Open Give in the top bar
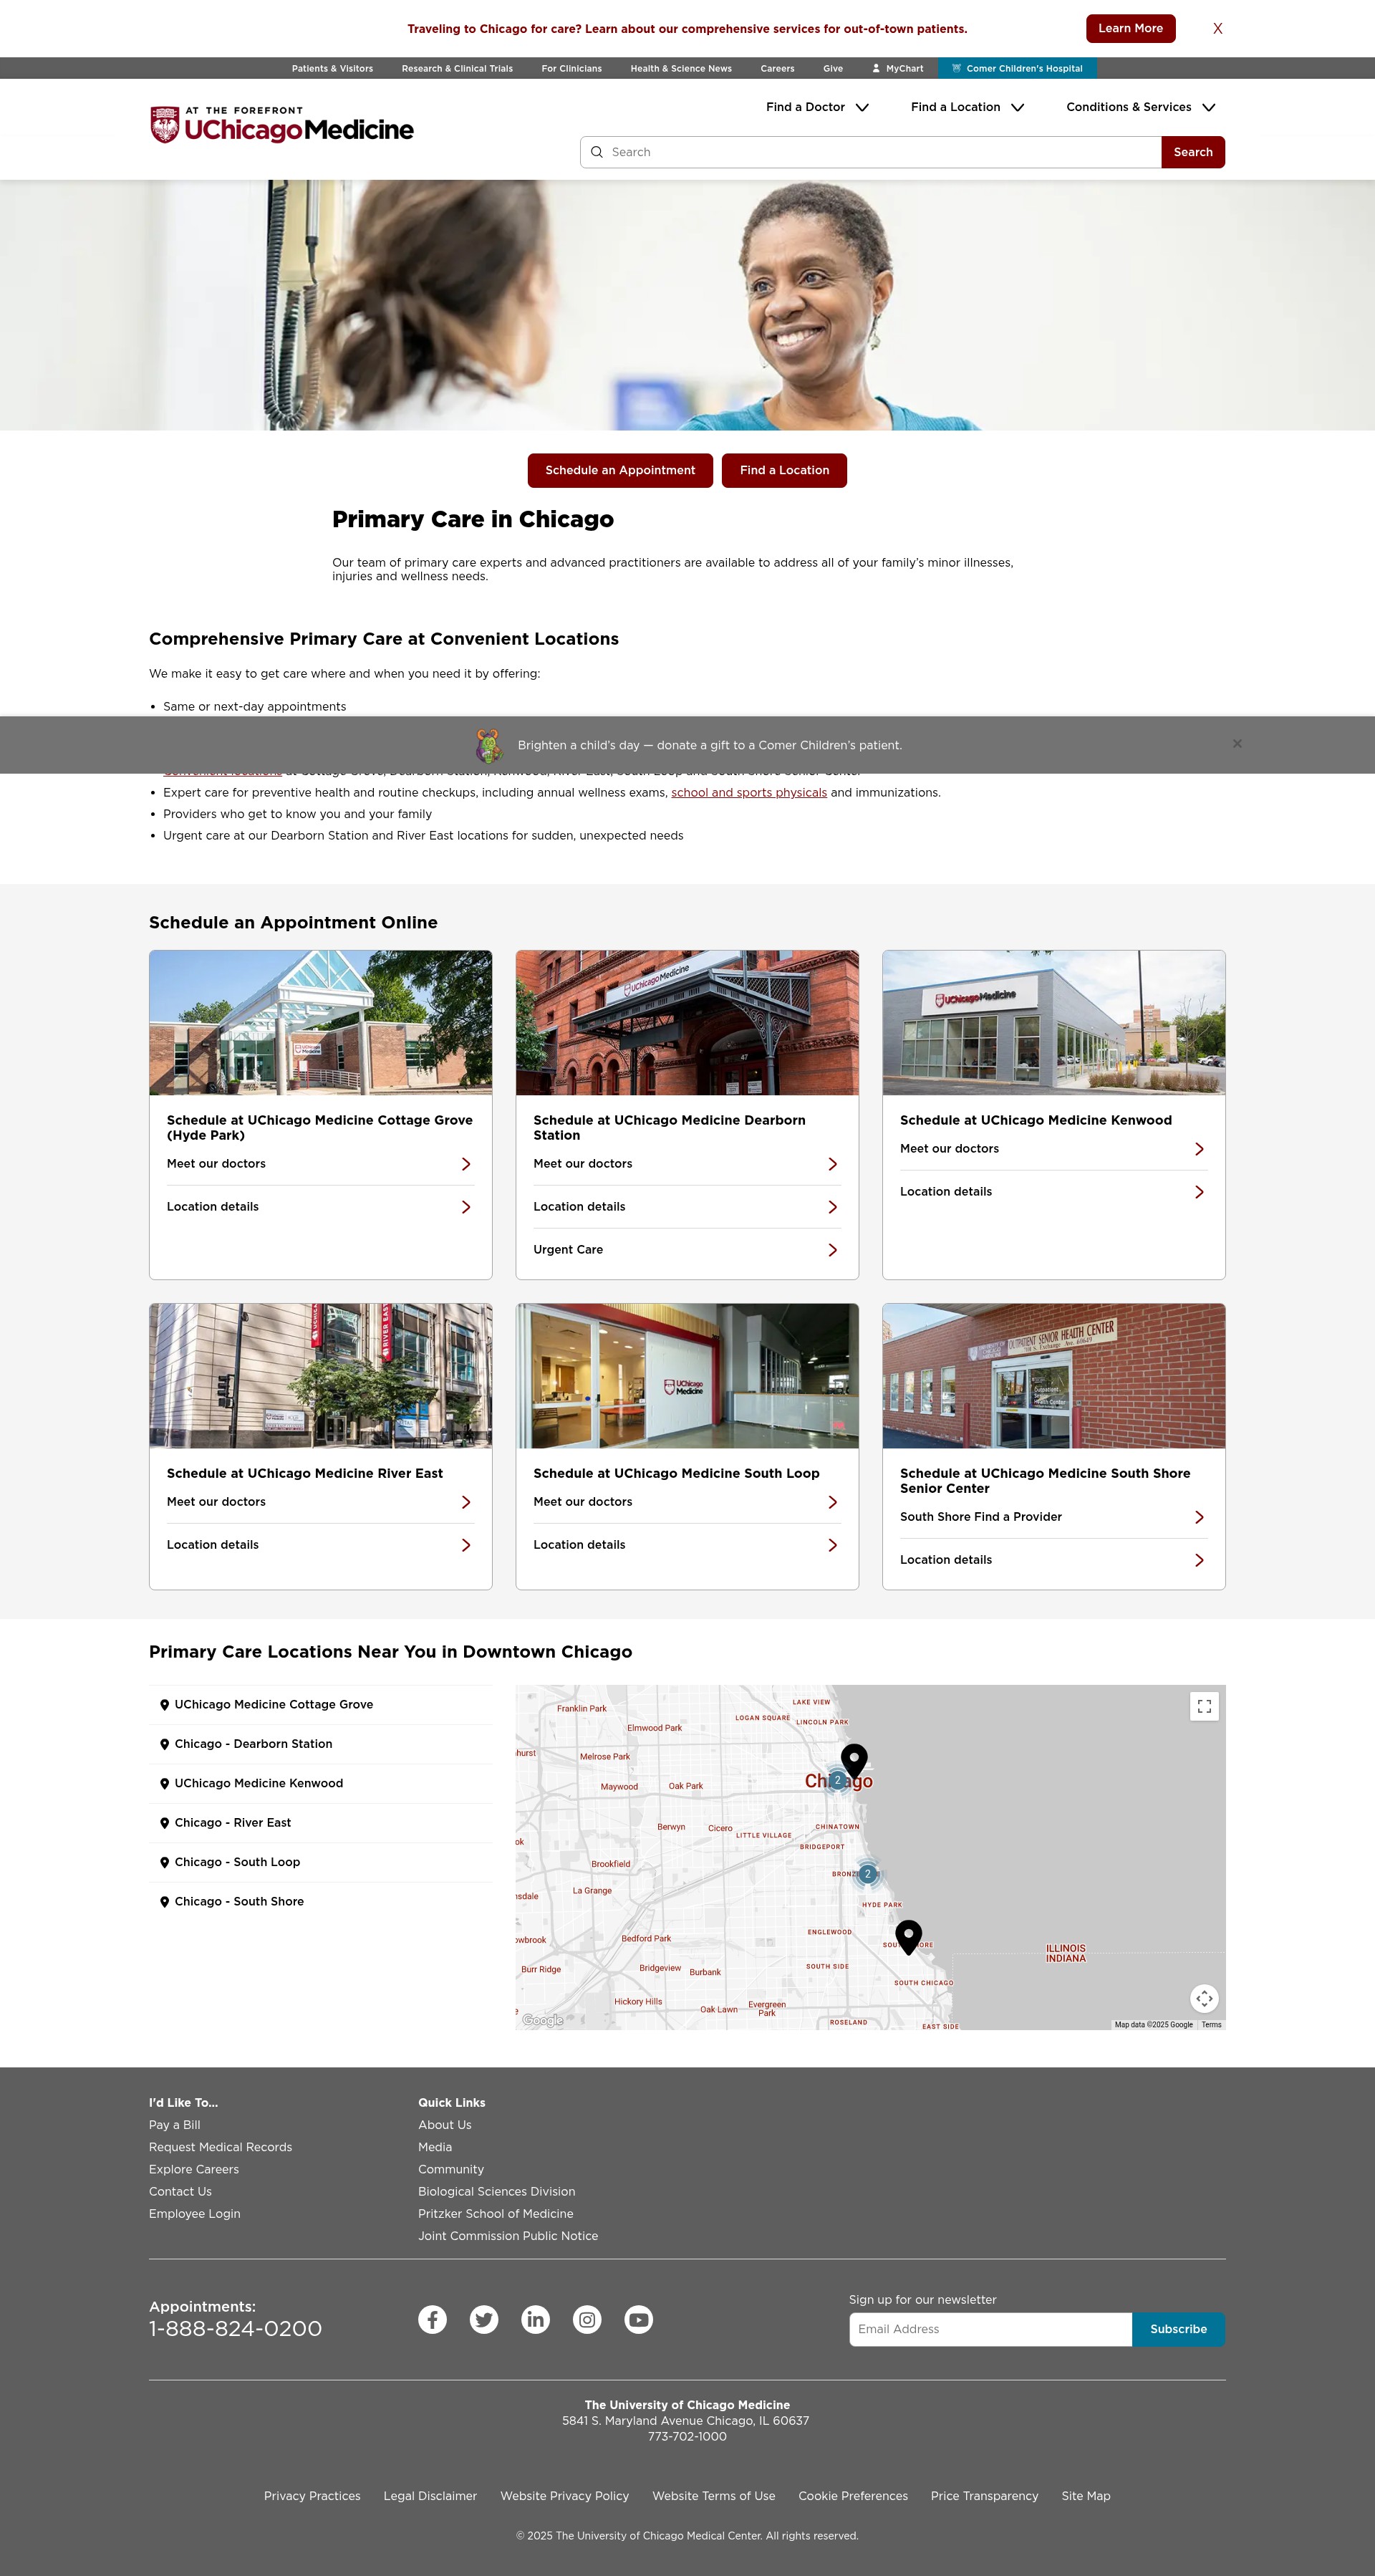Viewport: 1375px width, 2576px height. [833, 68]
